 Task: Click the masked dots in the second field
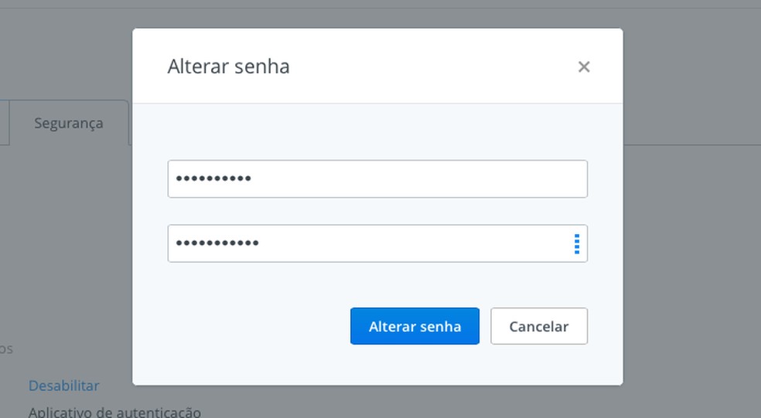tap(217, 244)
